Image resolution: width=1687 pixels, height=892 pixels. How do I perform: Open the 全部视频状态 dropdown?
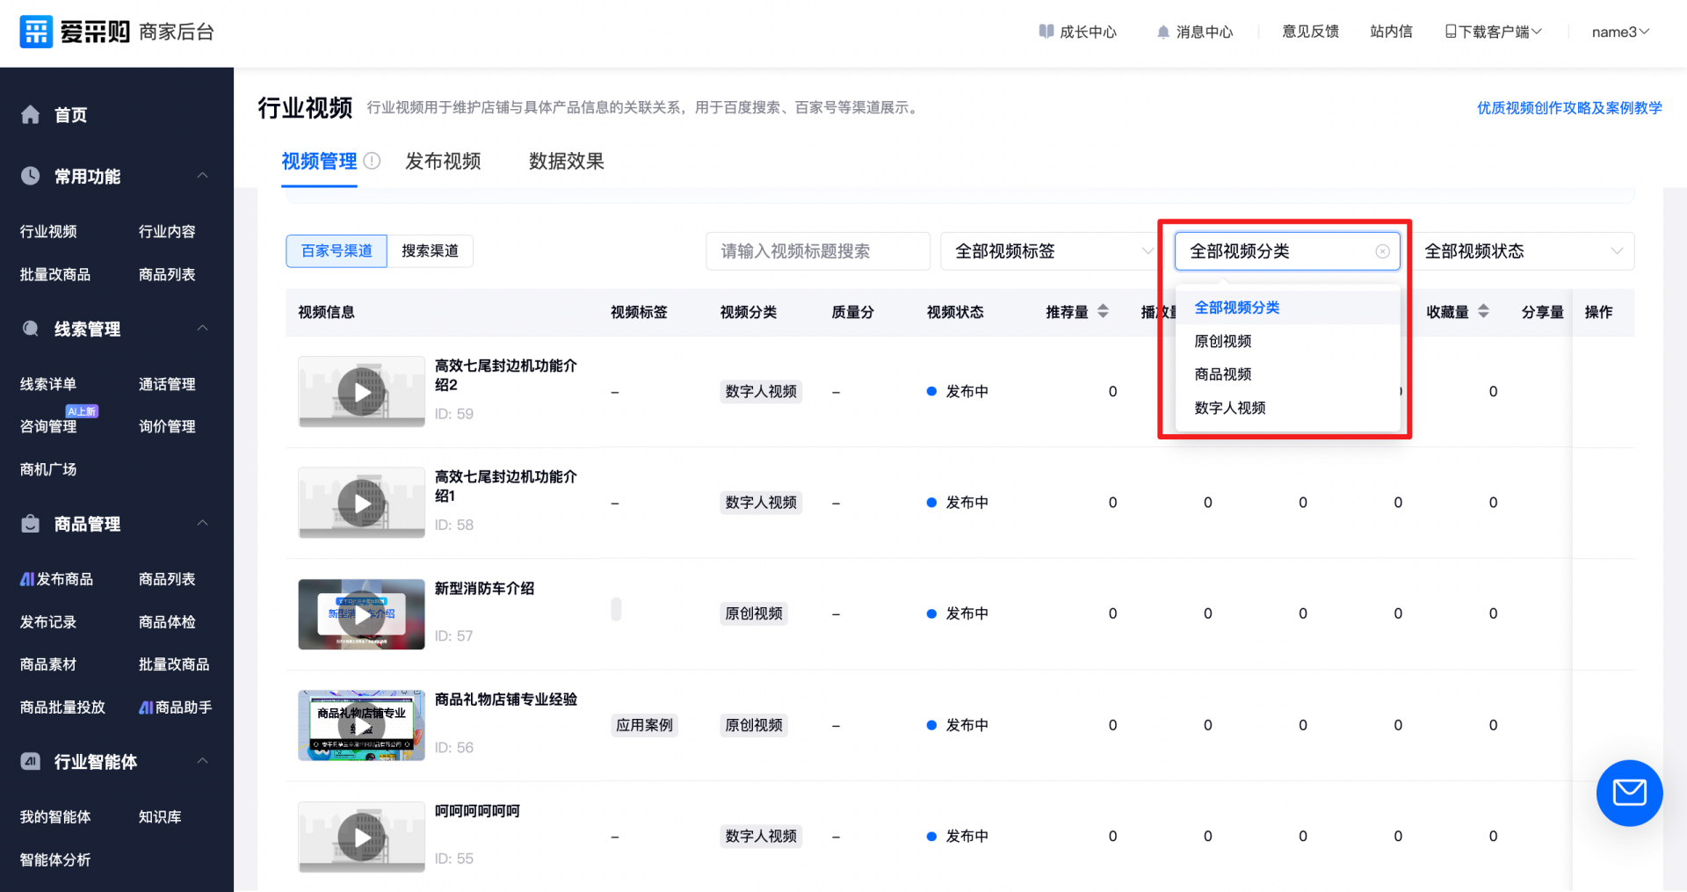pyautogui.click(x=1524, y=251)
